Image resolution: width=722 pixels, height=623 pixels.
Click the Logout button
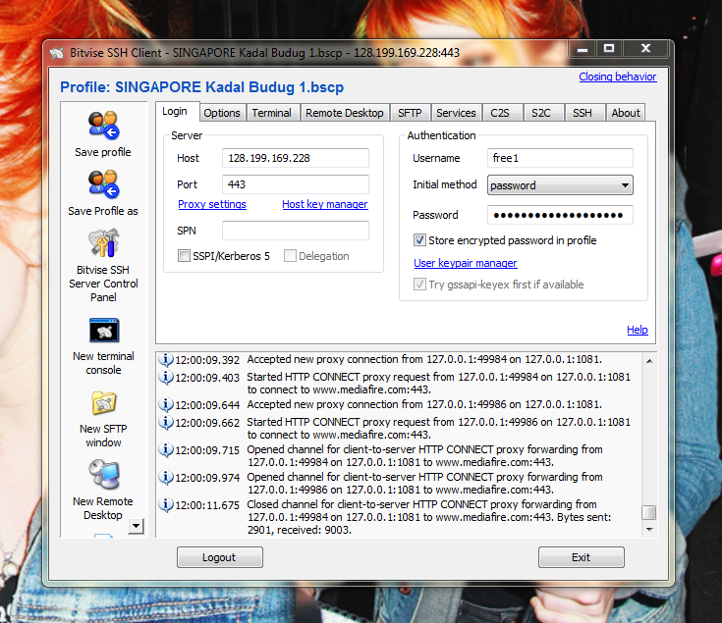(220, 557)
